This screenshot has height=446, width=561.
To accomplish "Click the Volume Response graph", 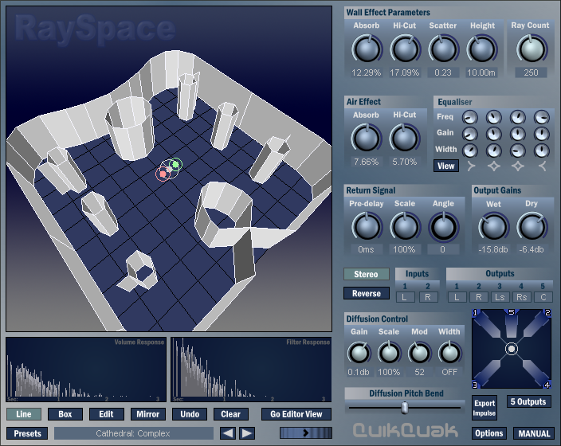I will point(86,370).
